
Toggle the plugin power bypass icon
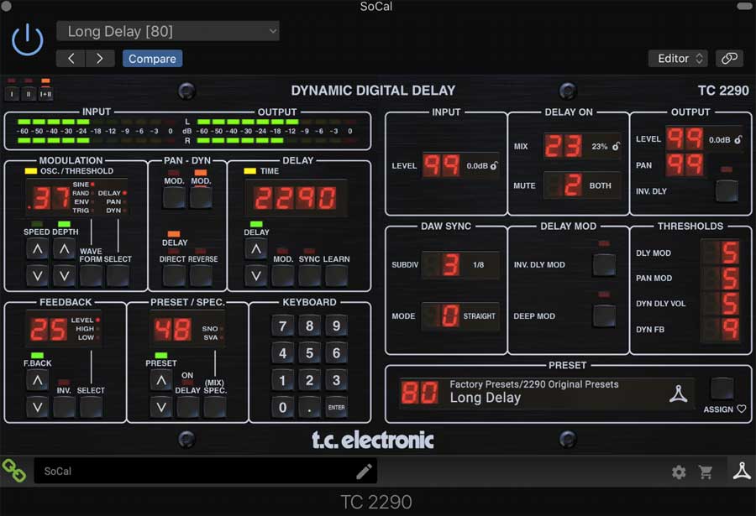[28, 39]
